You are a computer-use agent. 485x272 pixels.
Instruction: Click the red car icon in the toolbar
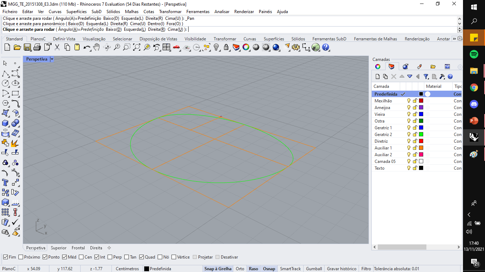pyautogui.click(x=176, y=47)
